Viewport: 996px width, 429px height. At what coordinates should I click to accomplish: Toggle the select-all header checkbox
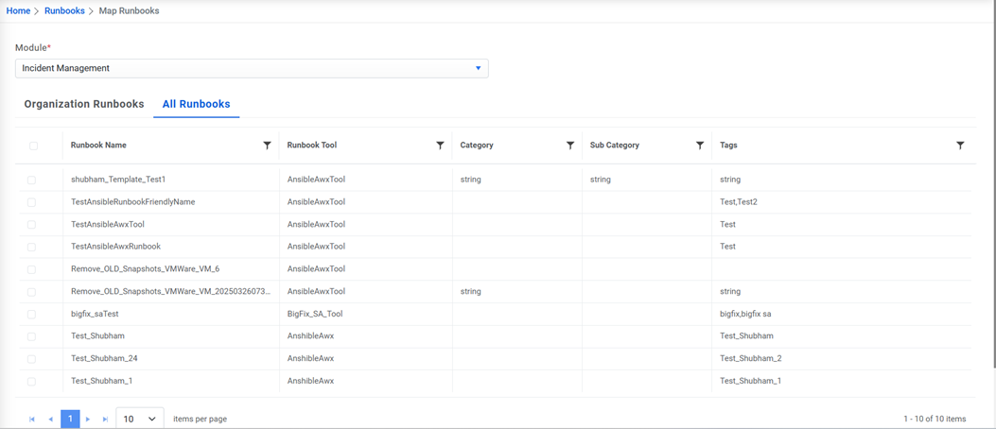point(33,146)
